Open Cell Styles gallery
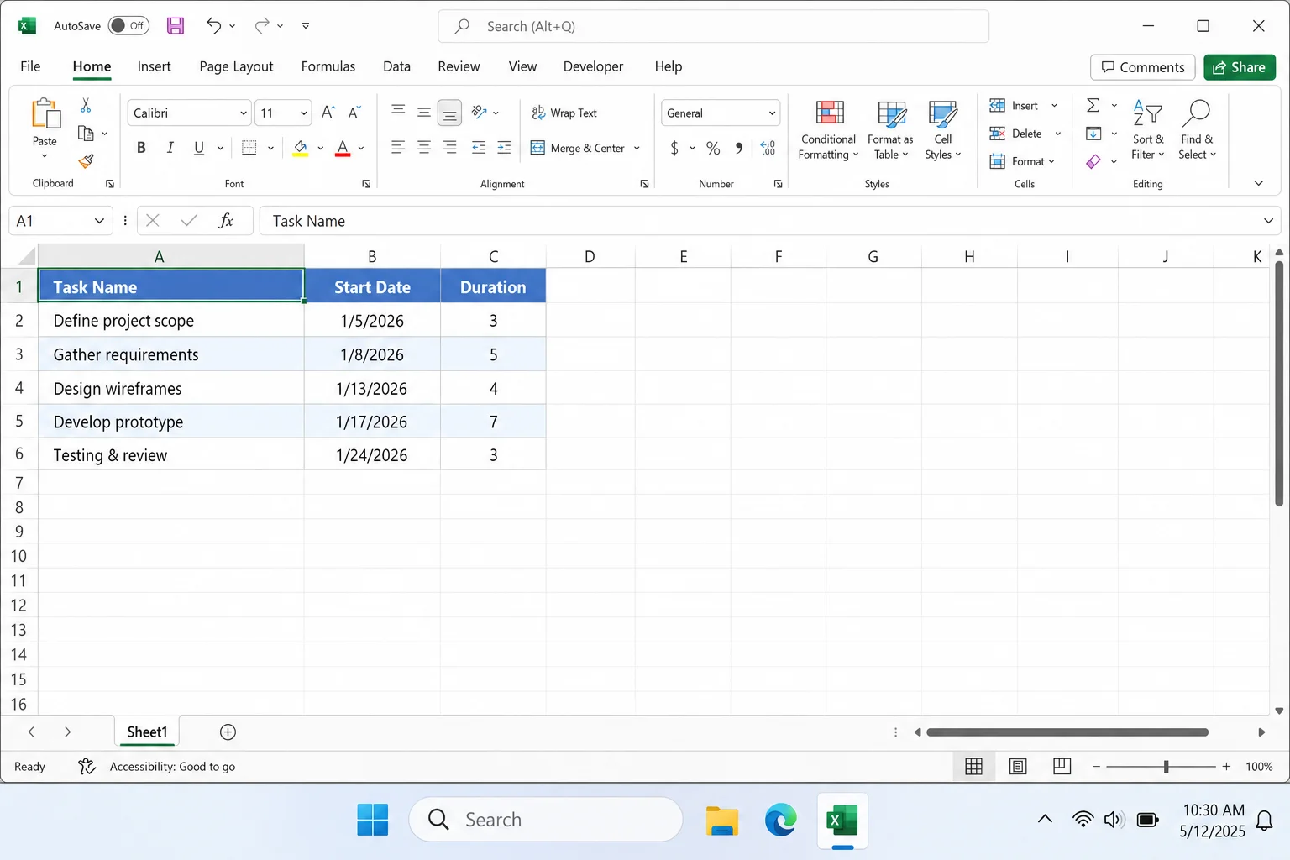 click(x=943, y=130)
